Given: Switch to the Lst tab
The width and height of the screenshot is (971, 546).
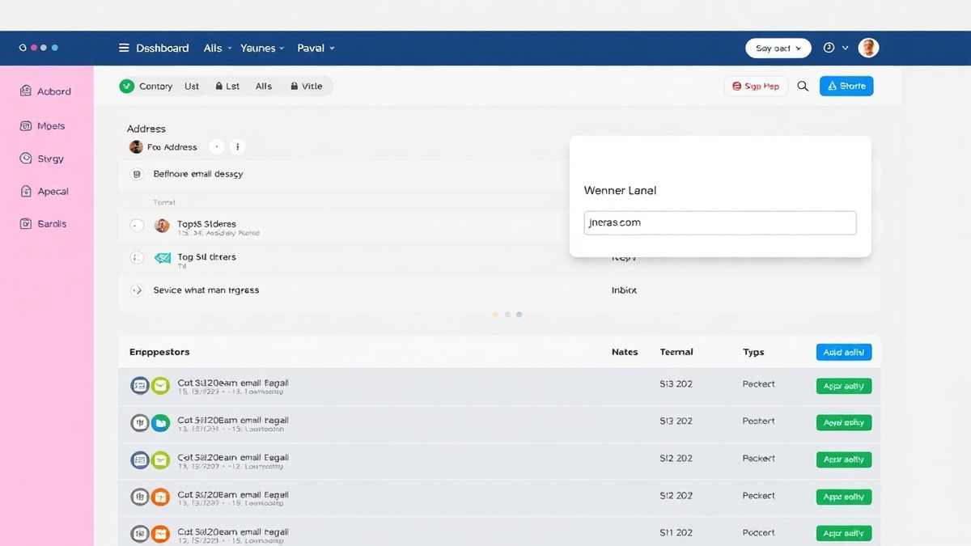Looking at the screenshot, I should click(227, 87).
